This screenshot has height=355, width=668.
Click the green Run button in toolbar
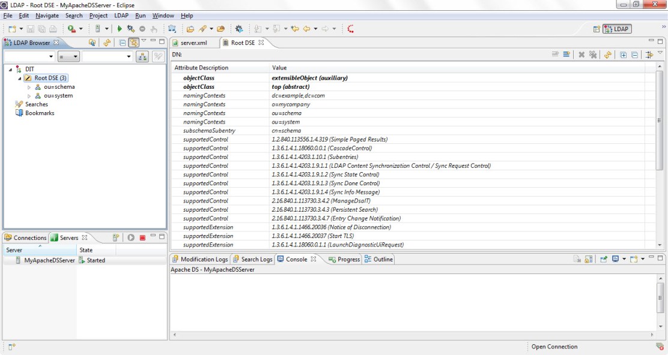120,29
